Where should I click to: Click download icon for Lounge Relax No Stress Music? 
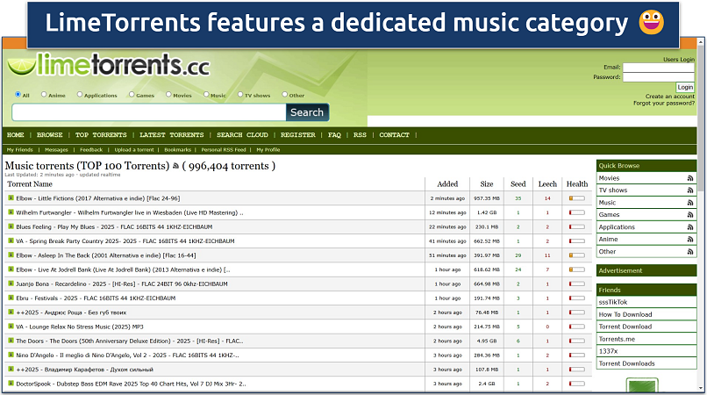click(11, 327)
